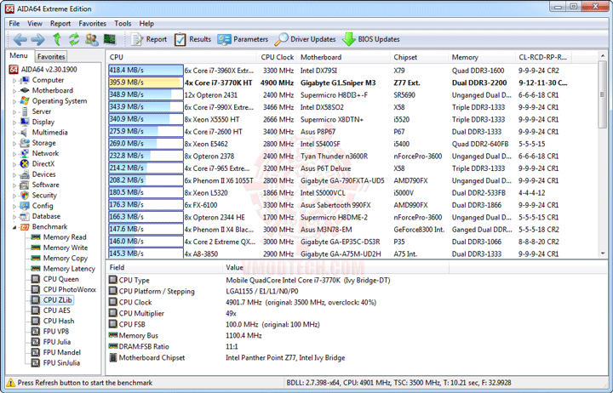Switch to the Menu tab
Screen dimensions: 613x393
pyautogui.click(x=19, y=55)
